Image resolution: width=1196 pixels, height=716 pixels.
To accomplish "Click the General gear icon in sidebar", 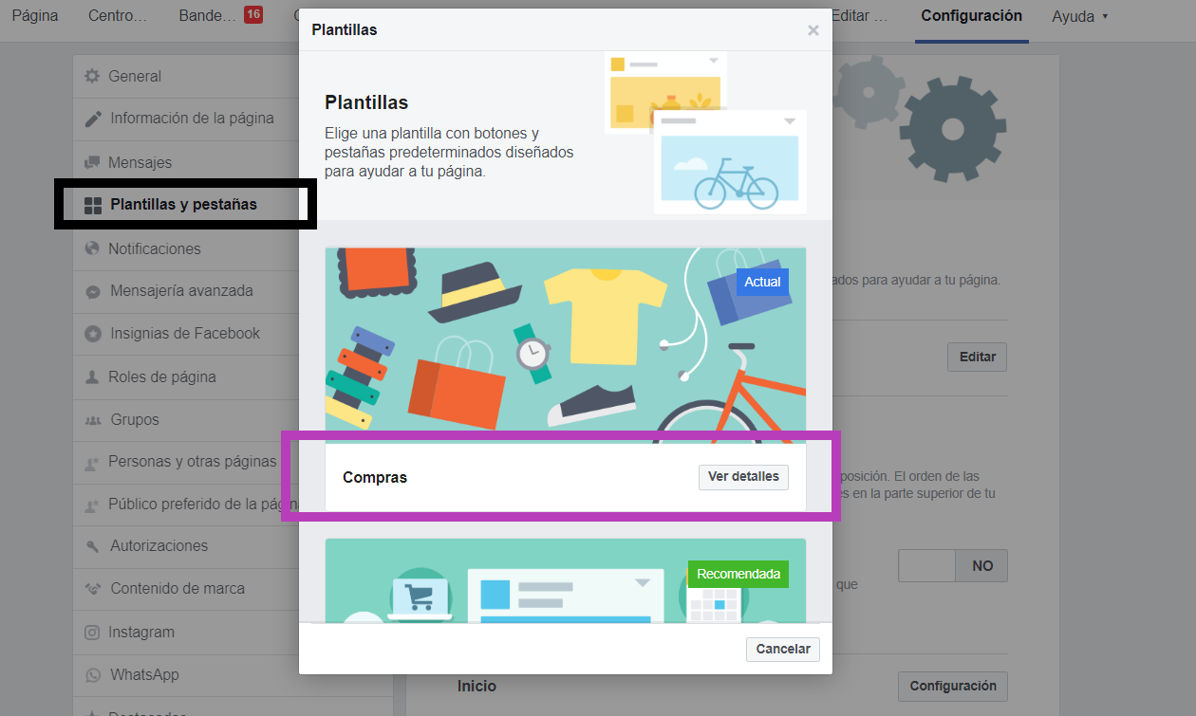I will (x=92, y=76).
